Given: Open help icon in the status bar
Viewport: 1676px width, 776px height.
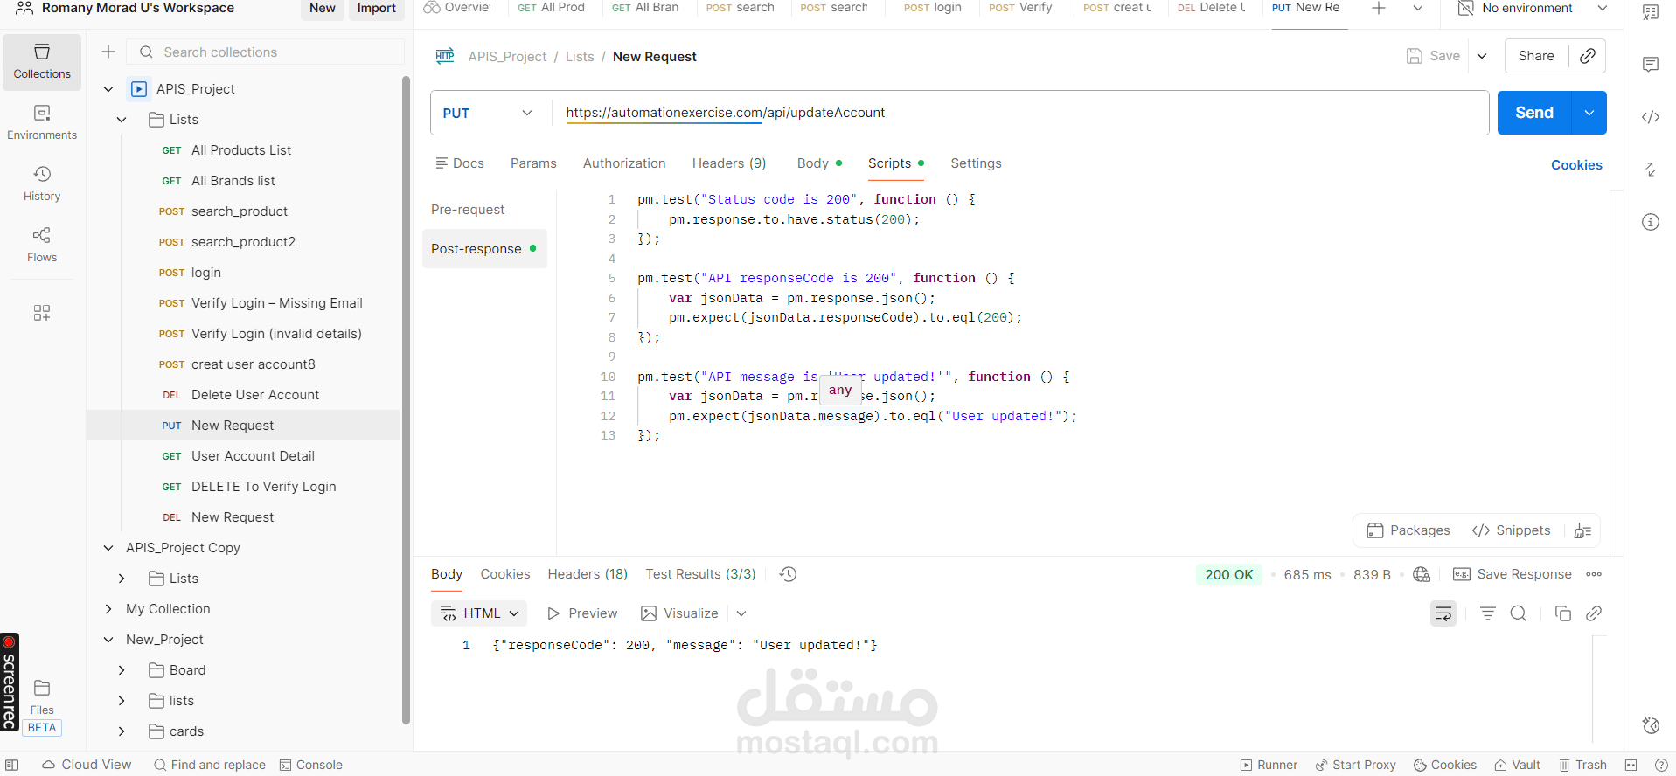Looking at the screenshot, I should [1661, 765].
